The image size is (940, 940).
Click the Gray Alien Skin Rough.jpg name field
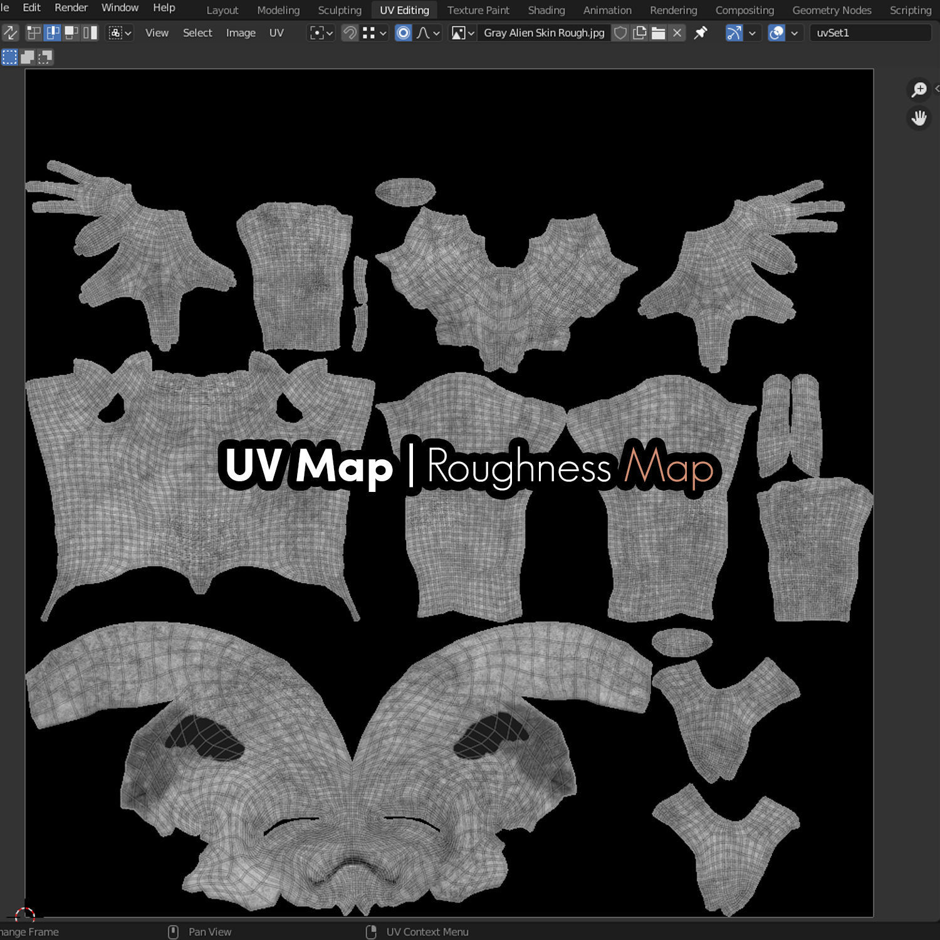click(544, 33)
